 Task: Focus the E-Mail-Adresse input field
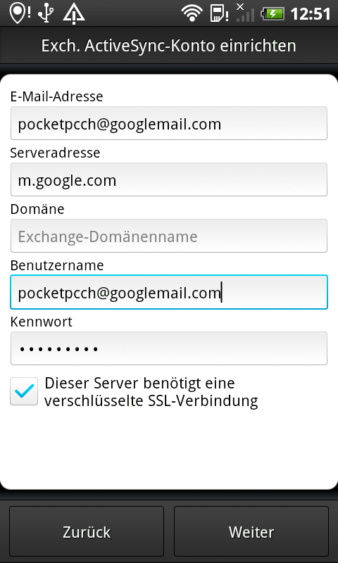tap(169, 123)
